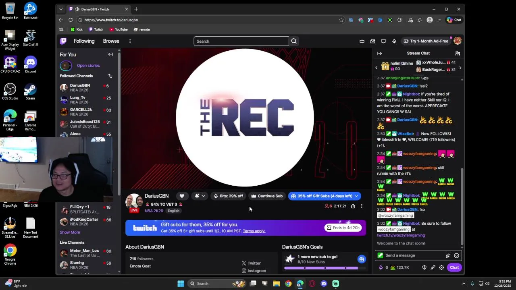Click the browser address bar URL

click(x=111, y=20)
